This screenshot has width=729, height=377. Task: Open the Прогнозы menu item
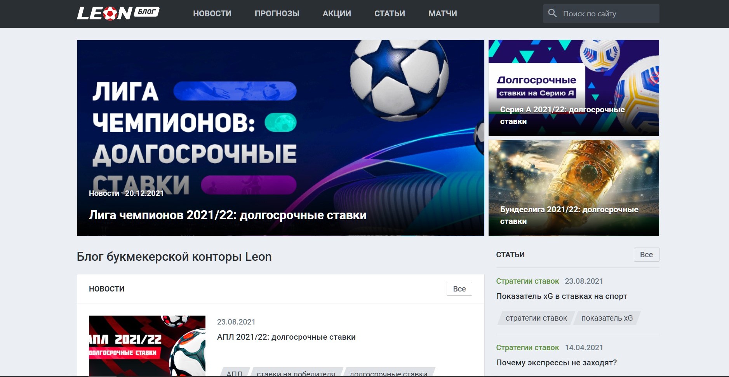click(x=277, y=14)
